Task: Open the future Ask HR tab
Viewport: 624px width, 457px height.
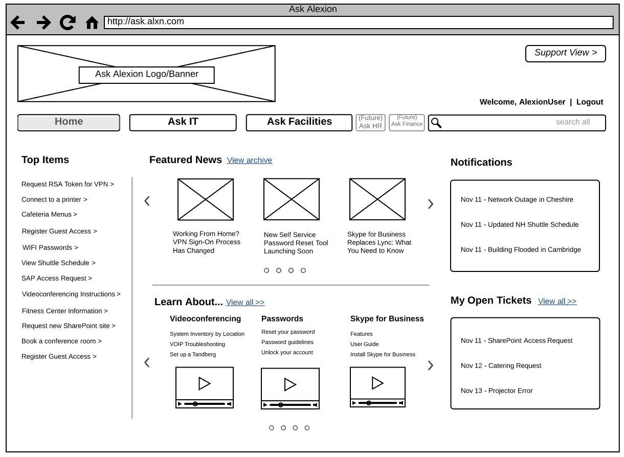Action: point(371,123)
